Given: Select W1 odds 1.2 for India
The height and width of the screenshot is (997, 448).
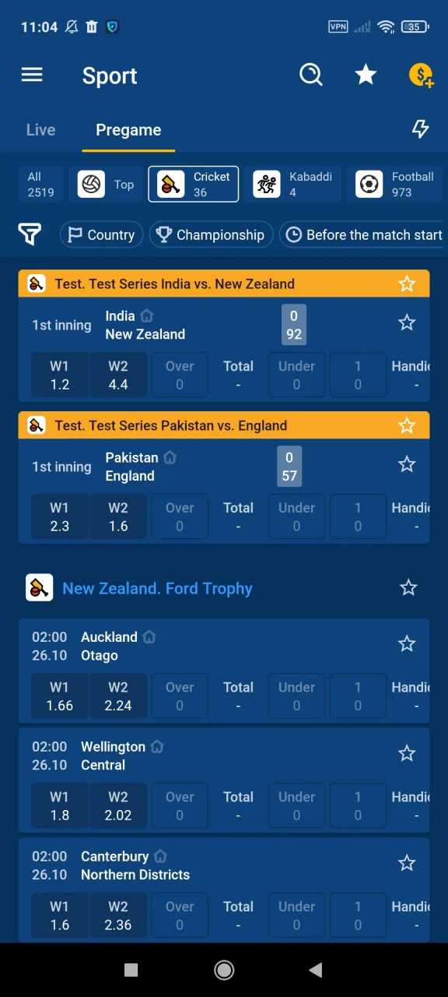Looking at the screenshot, I should [x=59, y=375].
